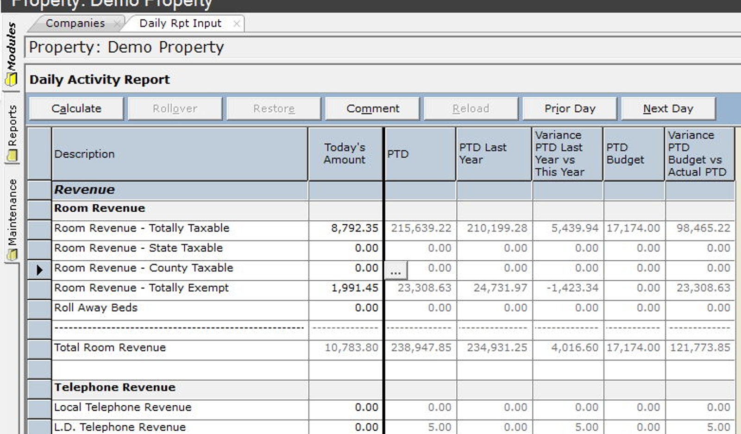Image resolution: width=741 pixels, height=434 pixels.
Task: Click the Reload button
Action: (471, 108)
